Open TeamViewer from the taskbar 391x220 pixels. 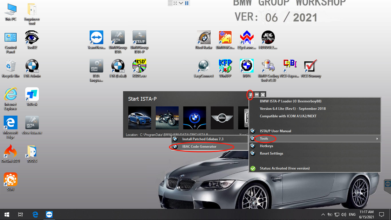[49, 215]
